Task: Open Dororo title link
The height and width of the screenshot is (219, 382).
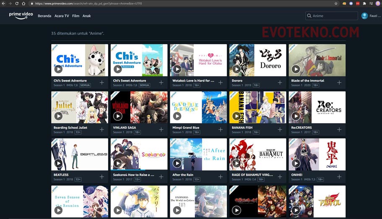Action: tap(237, 81)
